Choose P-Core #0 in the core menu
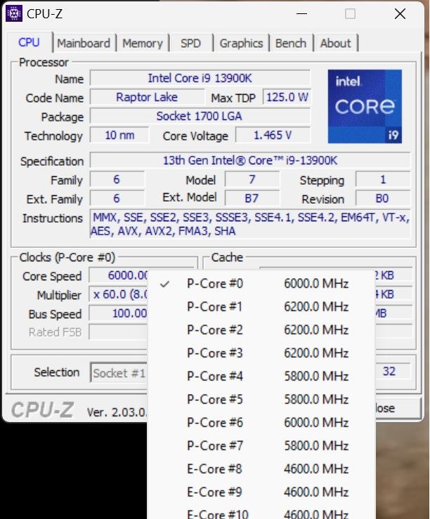The height and width of the screenshot is (519, 430). click(261, 284)
